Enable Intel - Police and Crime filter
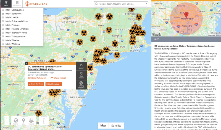Image resolution: width=221 pixels, height=130 pixels. tap(3, 21)
